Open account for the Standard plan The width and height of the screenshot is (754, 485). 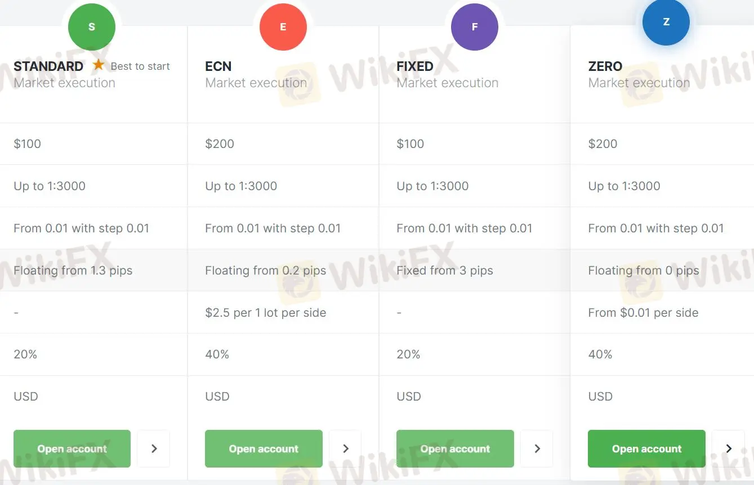tap(72, 448)
